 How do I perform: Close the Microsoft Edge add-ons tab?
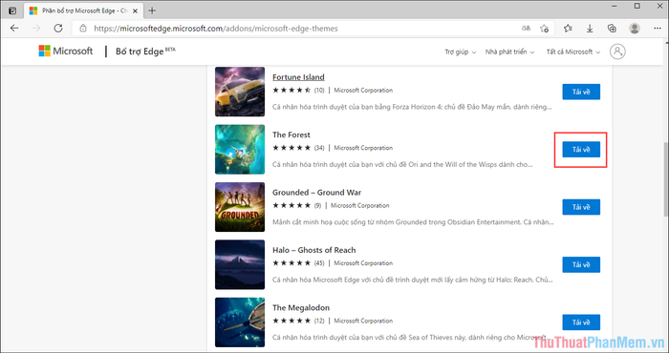pyautogui.click(x=135, y=11)
